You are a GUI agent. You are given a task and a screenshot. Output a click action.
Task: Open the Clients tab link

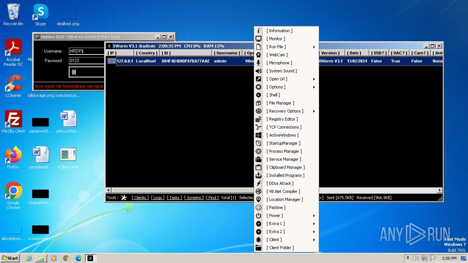140,198
